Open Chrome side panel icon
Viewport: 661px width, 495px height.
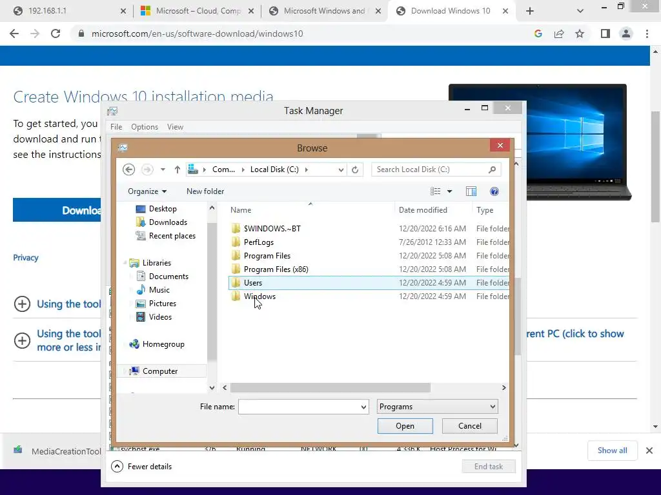(x=605, y=34)
